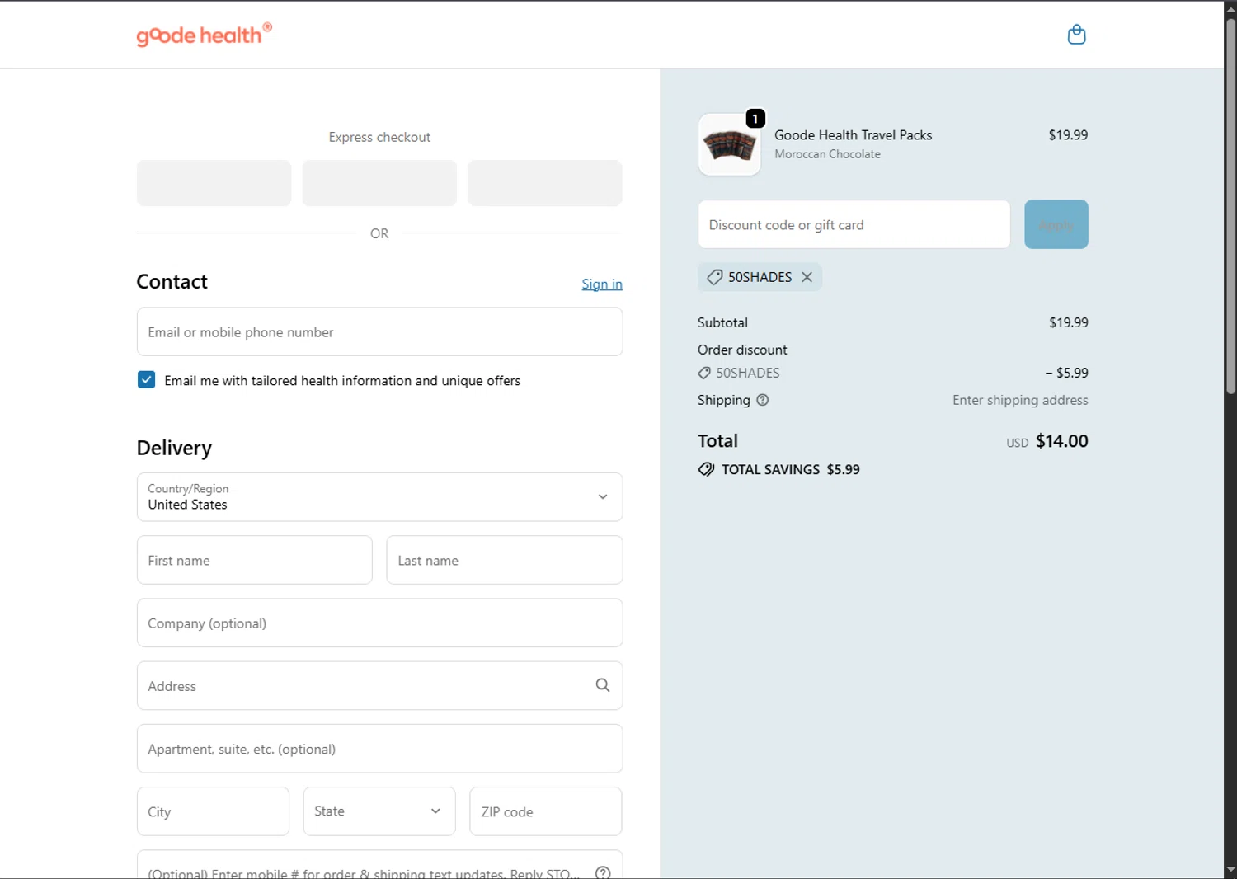Click the Enter shipping address text
This screenshot has width=1237, height=879.
[x=1020, y=400]
